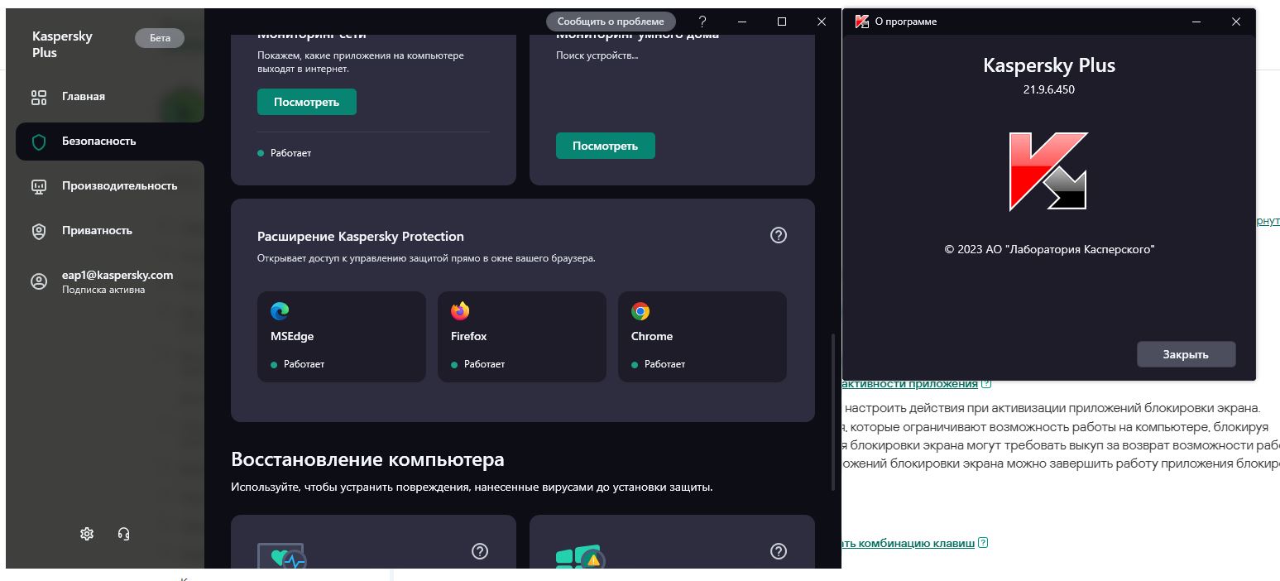Open help beside the monitor-heartbeat card
This screenshot has width=1280, height=581.
pos(480,551)
